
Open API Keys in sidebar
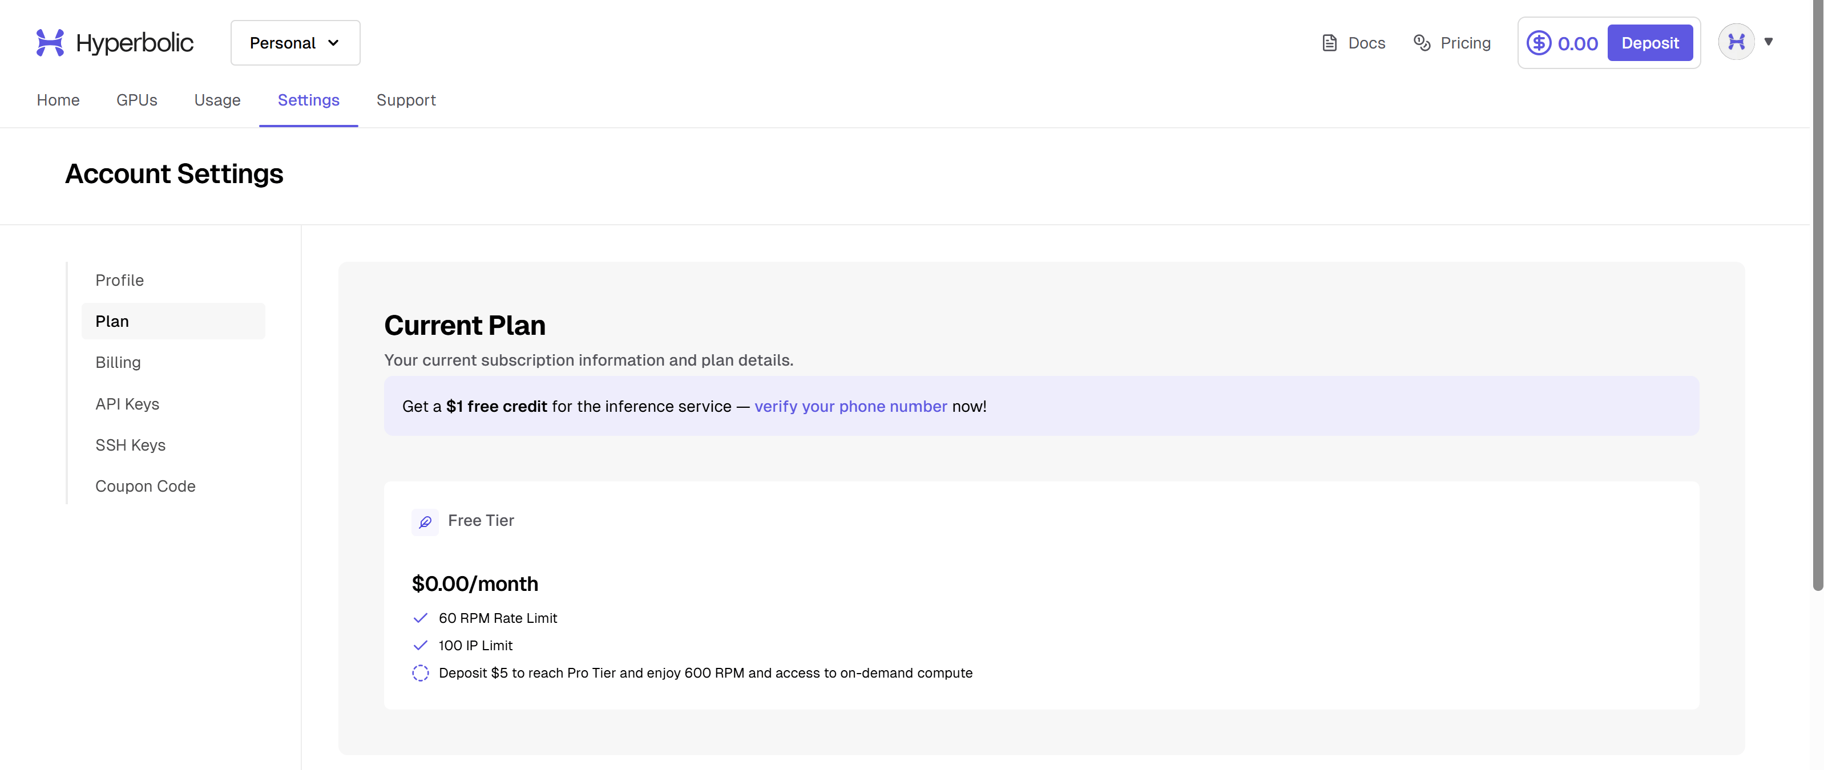(173, 404)
